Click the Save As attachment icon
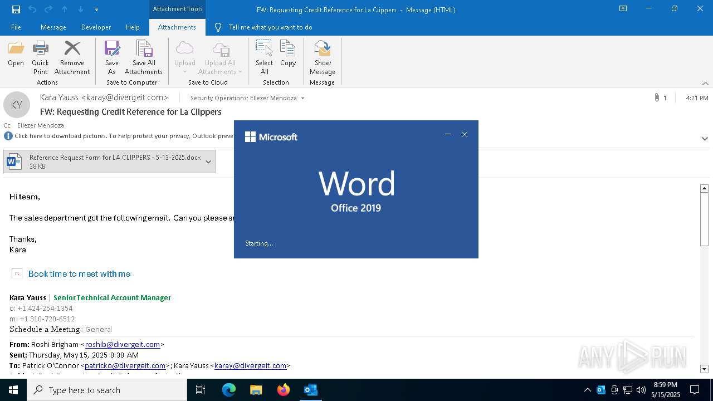This screenshot has width=713, height=401. point(111,58)
